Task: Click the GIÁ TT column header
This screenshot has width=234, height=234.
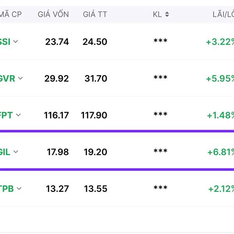Action: click(x=95, y=14)
